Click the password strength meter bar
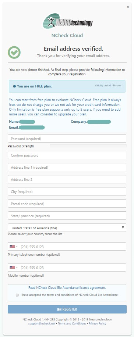 click(88, 146)
